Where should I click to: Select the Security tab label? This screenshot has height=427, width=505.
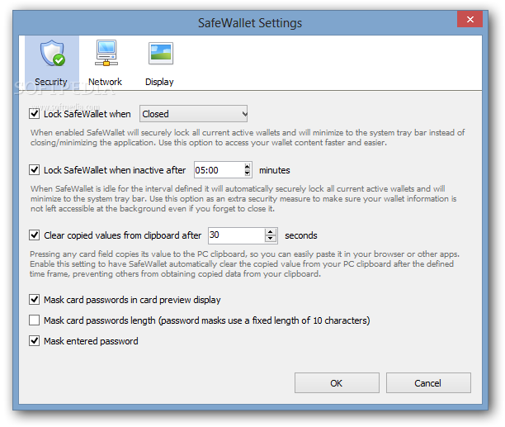tap(51, 82)
